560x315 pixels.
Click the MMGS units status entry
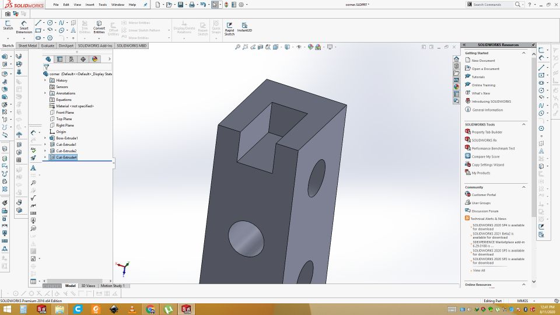point(523,301)
